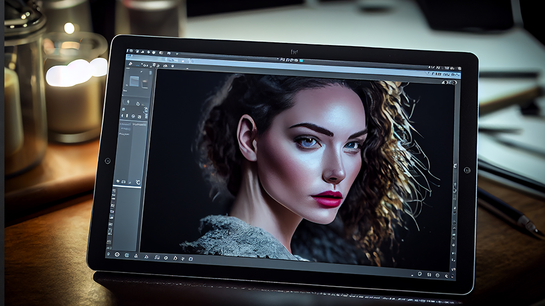This screenshot has height=306, width=545.
Task: Click the cyan square beside the window title
Action: 301,60
